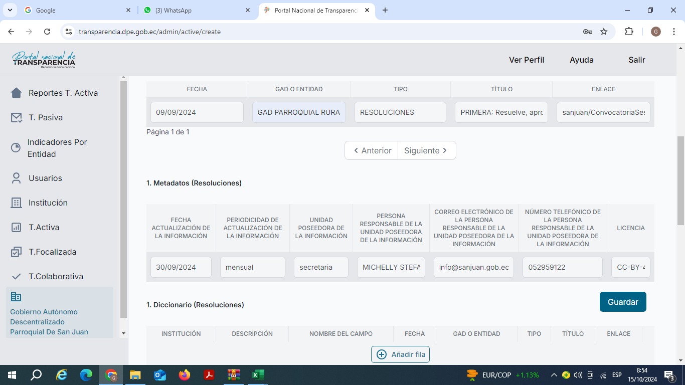Open the T.Activa bar chart icon
685x385 pixels.
click(x=17, y=227)
